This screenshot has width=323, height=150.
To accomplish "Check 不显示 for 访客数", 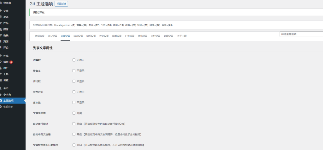I will tap(74, 60).
